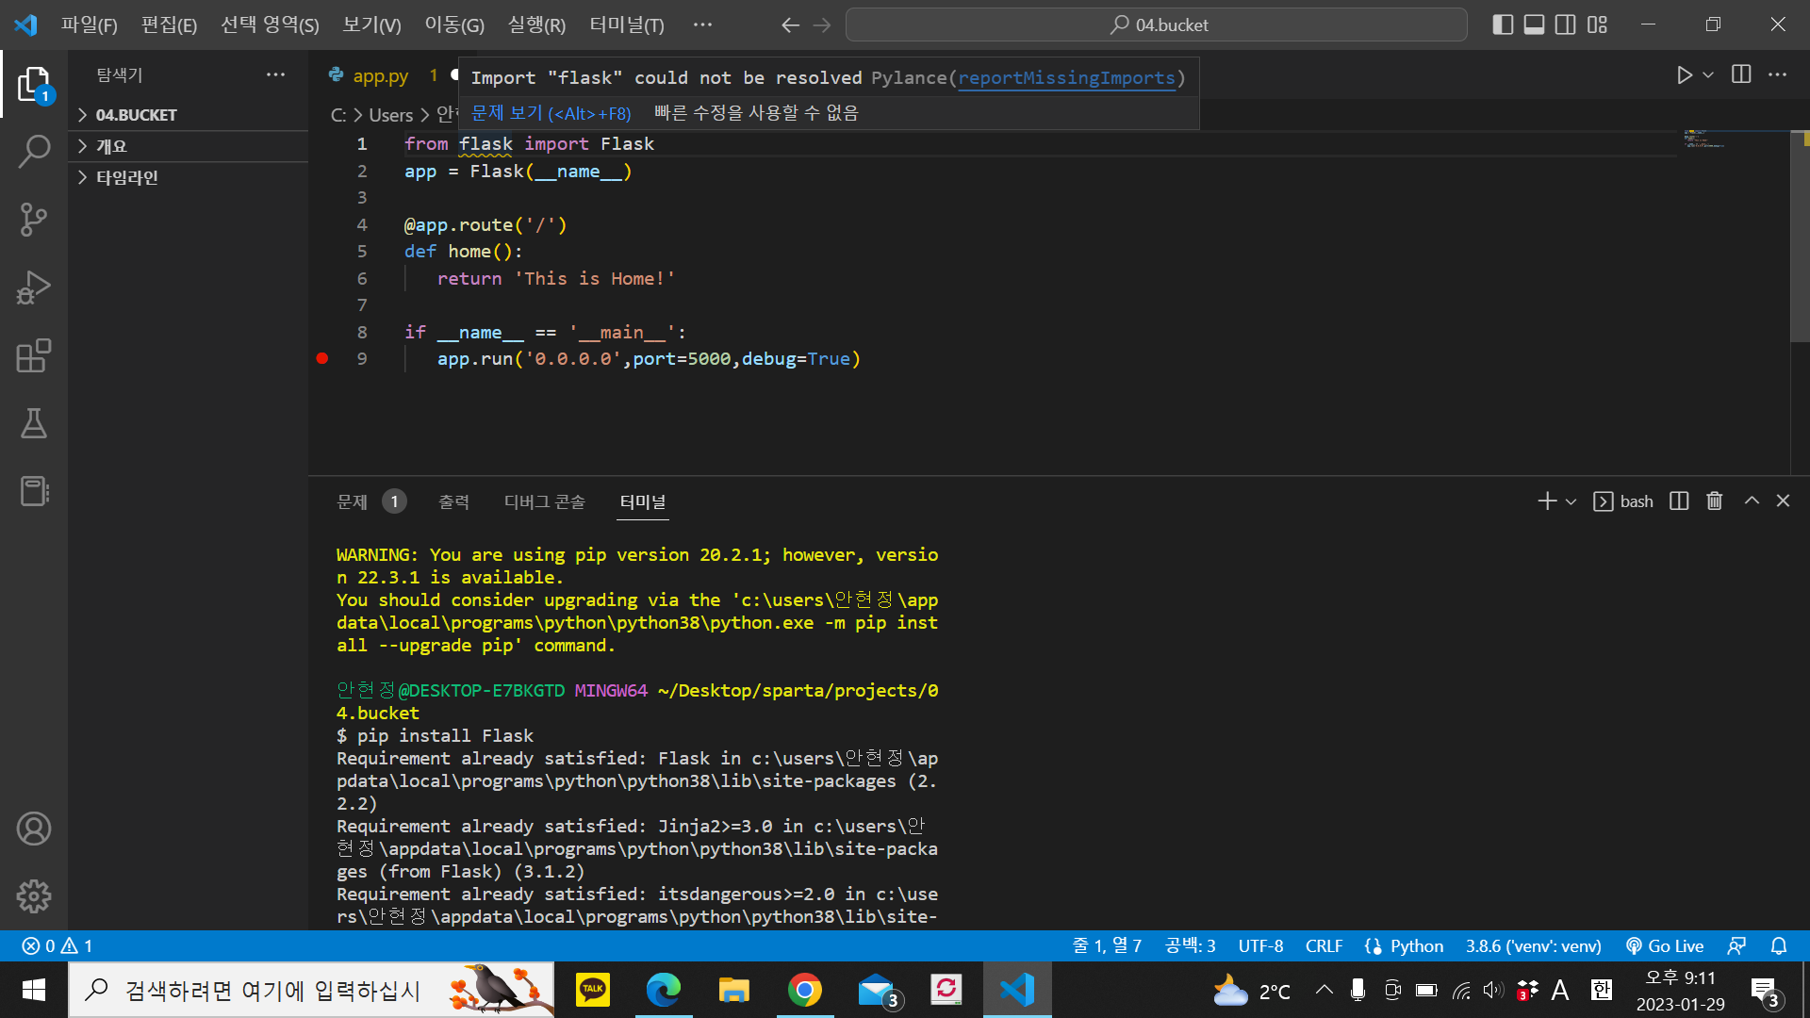
Task: Open overflow menu ellipsis in menu bar
Action: pos(702,25)
